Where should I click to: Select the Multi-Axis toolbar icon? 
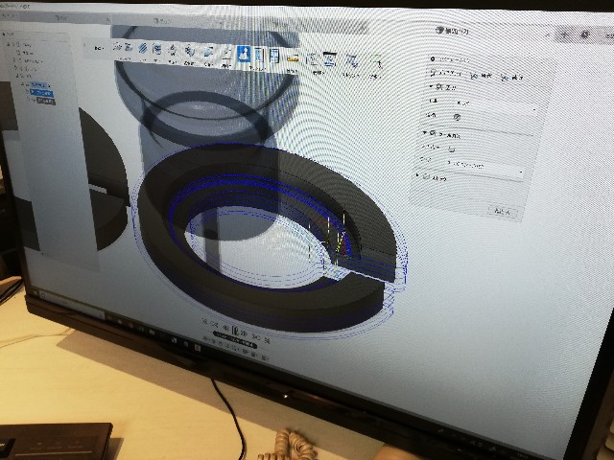(190, 51)
